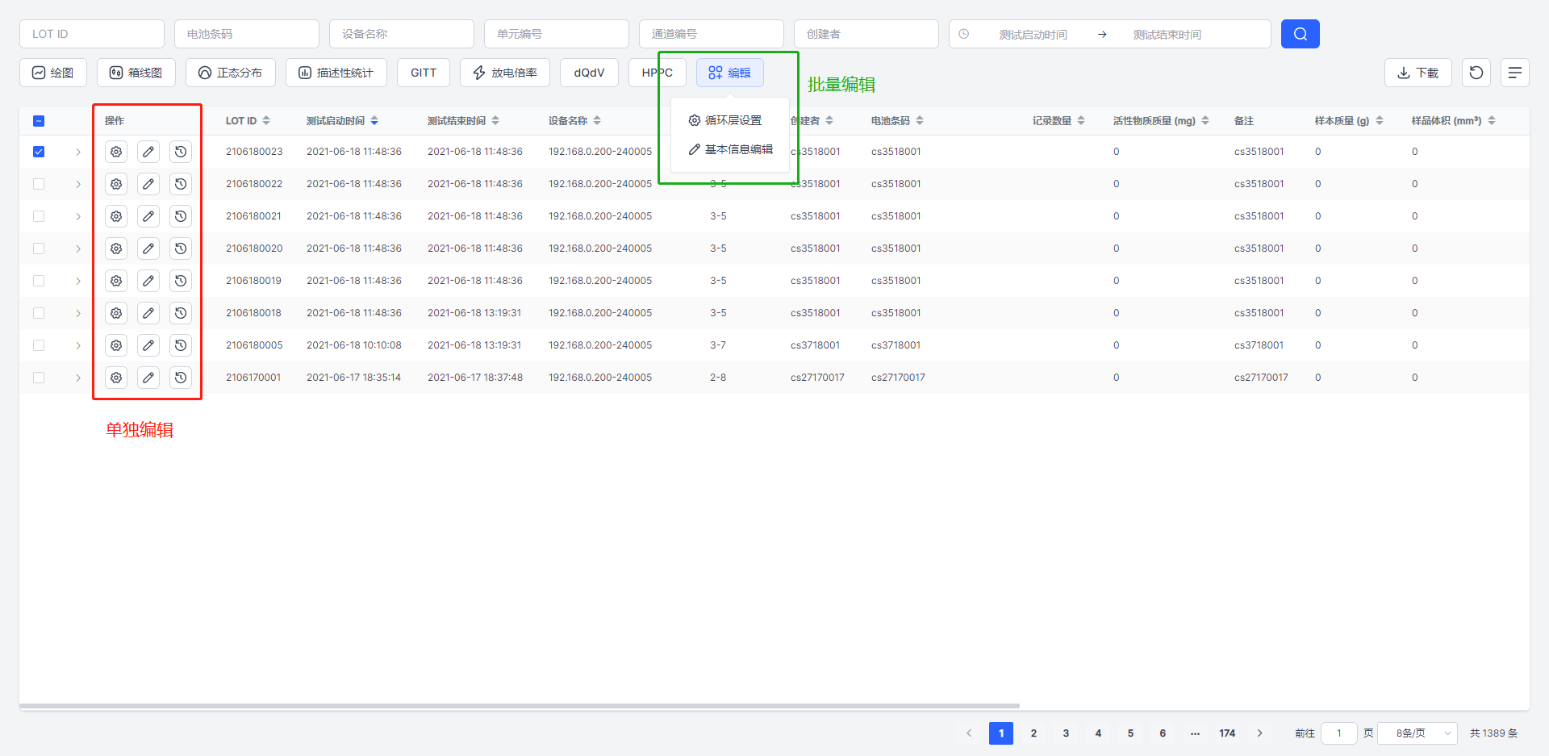This screenshot has width=1549, height=756.
Task: Open history icon for row 2106180021
Action: click(181, 216)
